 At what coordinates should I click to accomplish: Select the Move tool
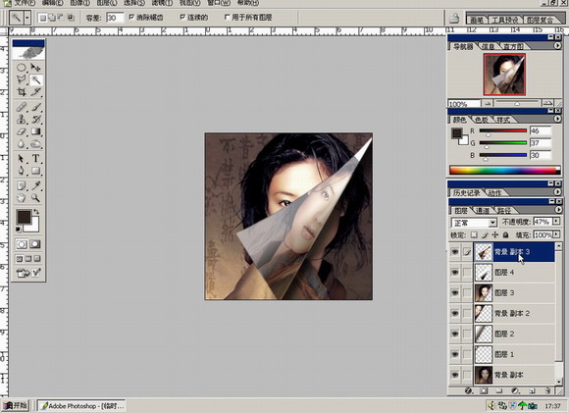35,68
